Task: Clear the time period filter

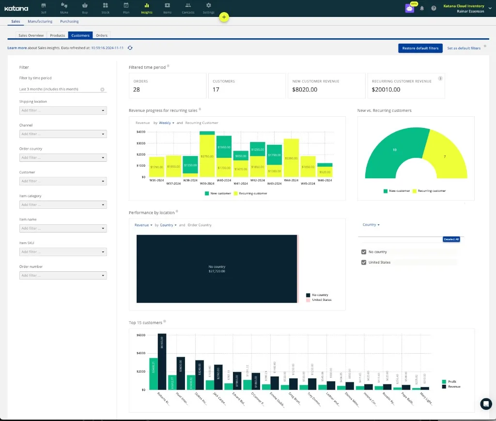Action: [102, 90]
